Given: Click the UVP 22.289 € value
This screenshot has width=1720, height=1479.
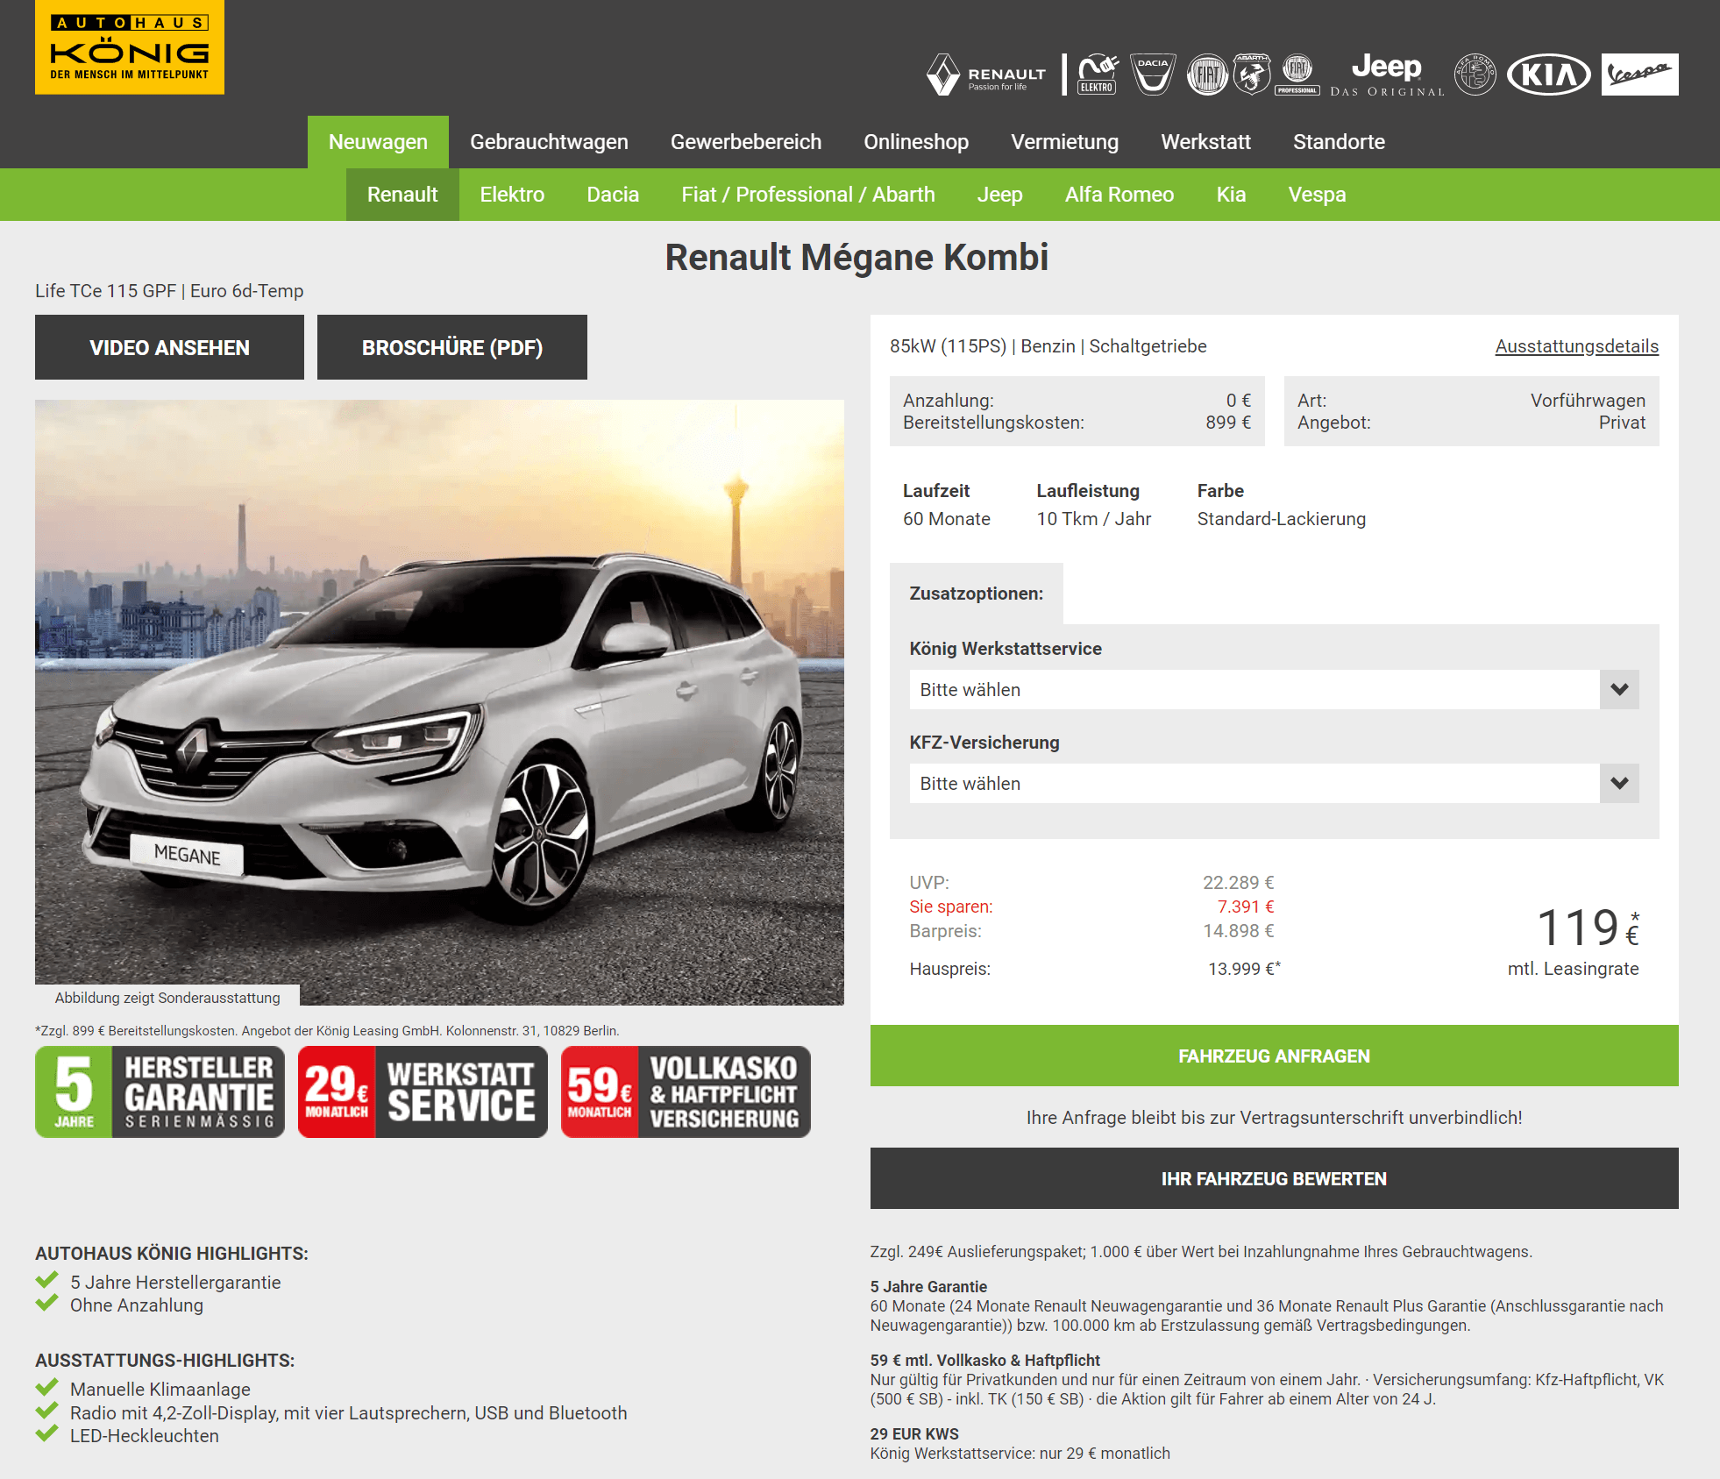Looking at the screenshot, I should coord(1238,883).
